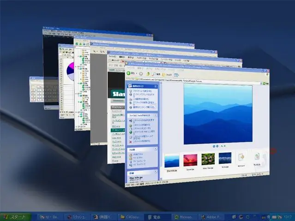This screenshot has width=295, height=221.
Task: Click the pie chart in the Excel window
Action: 71,72
